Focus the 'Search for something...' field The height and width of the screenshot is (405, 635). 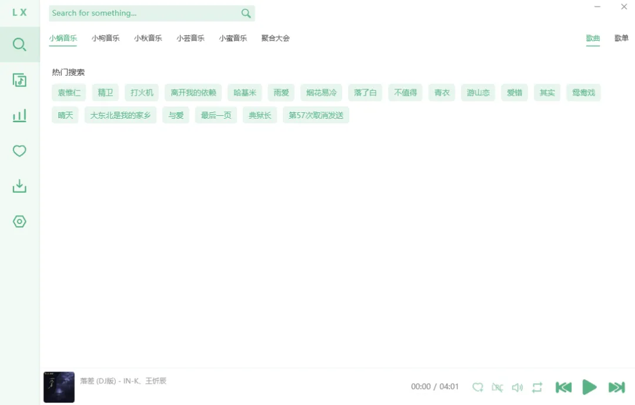pos(152,14)
